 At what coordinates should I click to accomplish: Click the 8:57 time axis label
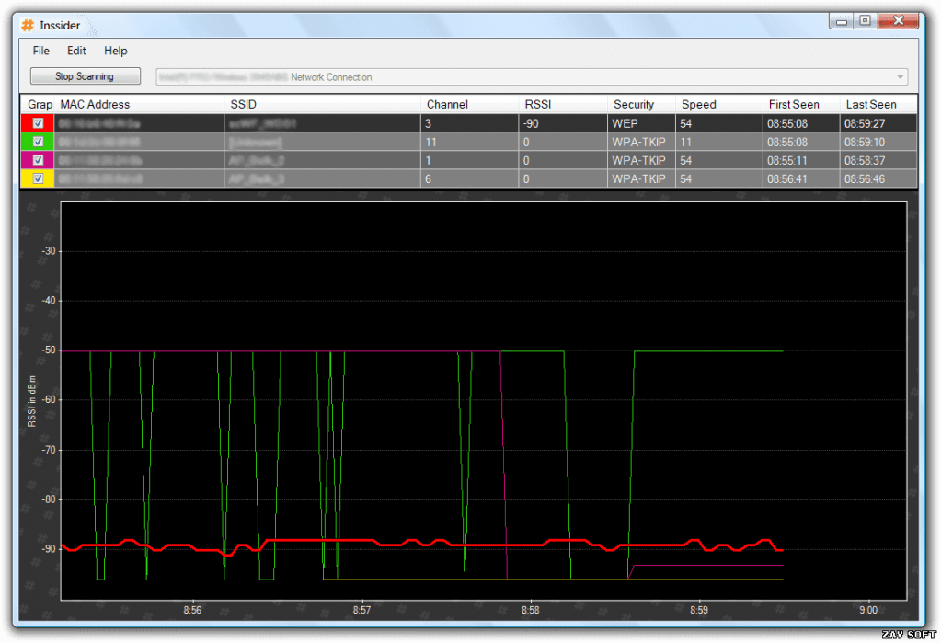(361, 610)
